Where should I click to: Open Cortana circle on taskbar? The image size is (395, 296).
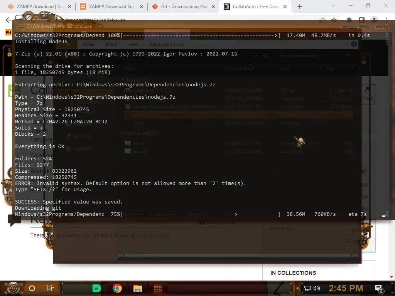(x=32, y=288)
